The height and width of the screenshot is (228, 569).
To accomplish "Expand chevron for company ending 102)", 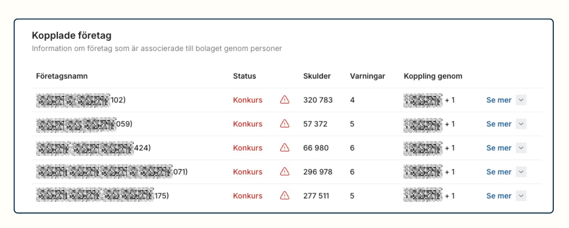I will tap(521, 100).
